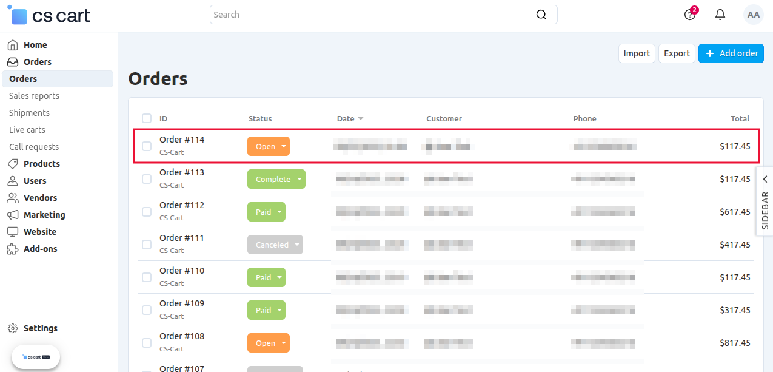Open the Add-ons puzzle icon
This screenshot has width=773, height=372.
click(x=13, y=248)
